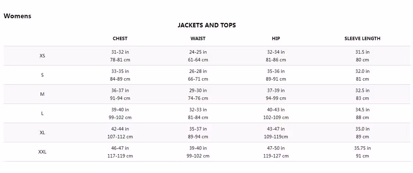This screenshot has height=173, width=413.
Task: Select the M size row label
Action: (42, 94)
